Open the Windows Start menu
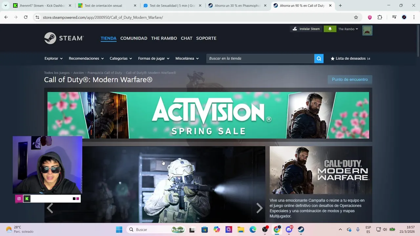The width and height of the screenshot is (420, 236). (x=119, y=229)
